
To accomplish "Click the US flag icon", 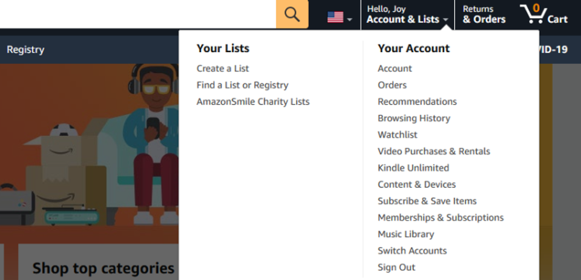I will click(x=335, y=17).
